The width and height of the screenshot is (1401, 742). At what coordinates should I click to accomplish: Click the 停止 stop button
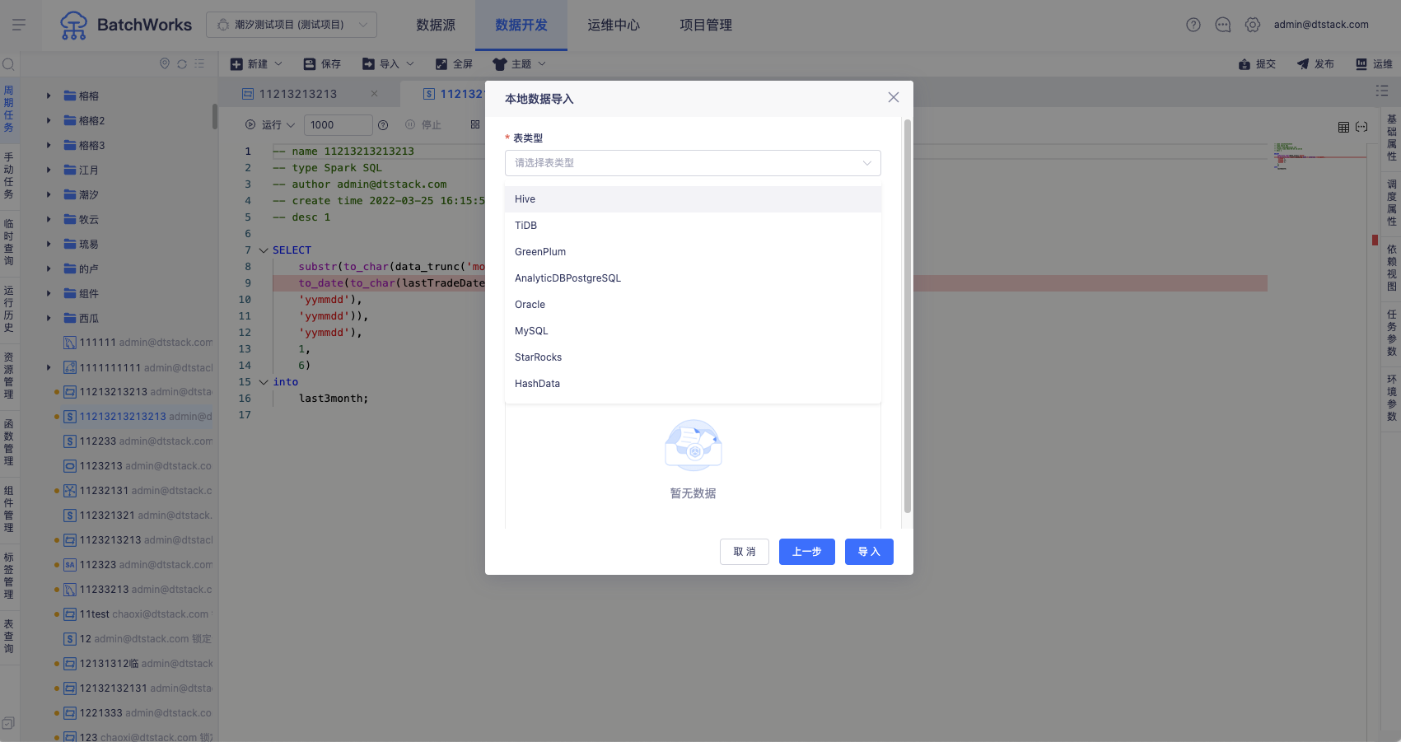[423, 125]
